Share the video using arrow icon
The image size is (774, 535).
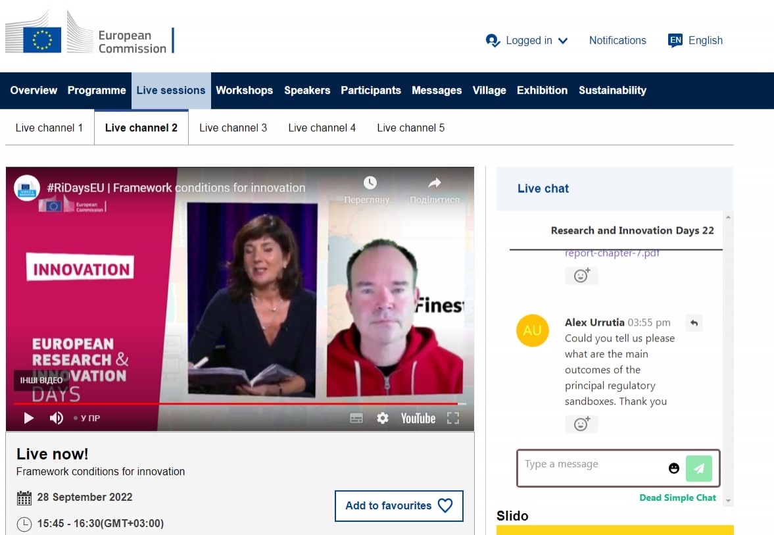pos(434,183)
